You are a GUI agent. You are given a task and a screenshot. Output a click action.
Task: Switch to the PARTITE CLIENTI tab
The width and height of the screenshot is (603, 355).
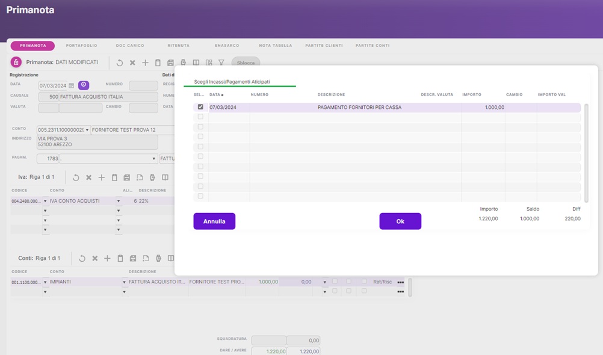point(324,46)
